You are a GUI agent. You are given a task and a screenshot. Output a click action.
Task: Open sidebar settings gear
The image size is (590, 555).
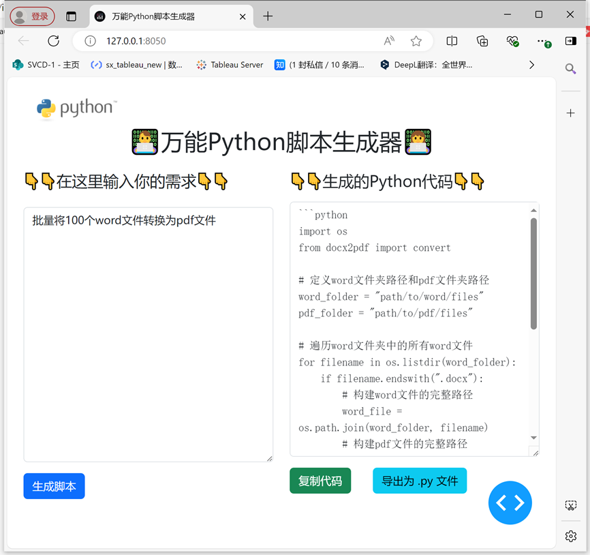click(571, 536)
